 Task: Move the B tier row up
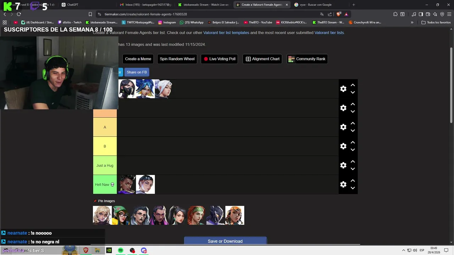pyautogui.click(x=353, y=142)
